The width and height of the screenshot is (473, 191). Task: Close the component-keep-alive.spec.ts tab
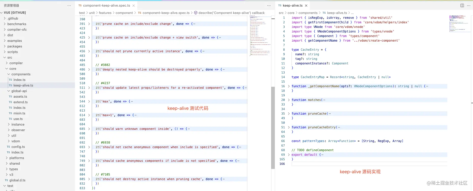134,5
